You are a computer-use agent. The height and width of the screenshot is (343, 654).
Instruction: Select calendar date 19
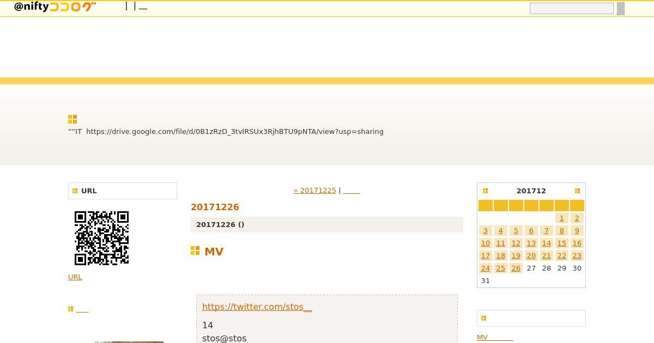[x=516, y=255]
